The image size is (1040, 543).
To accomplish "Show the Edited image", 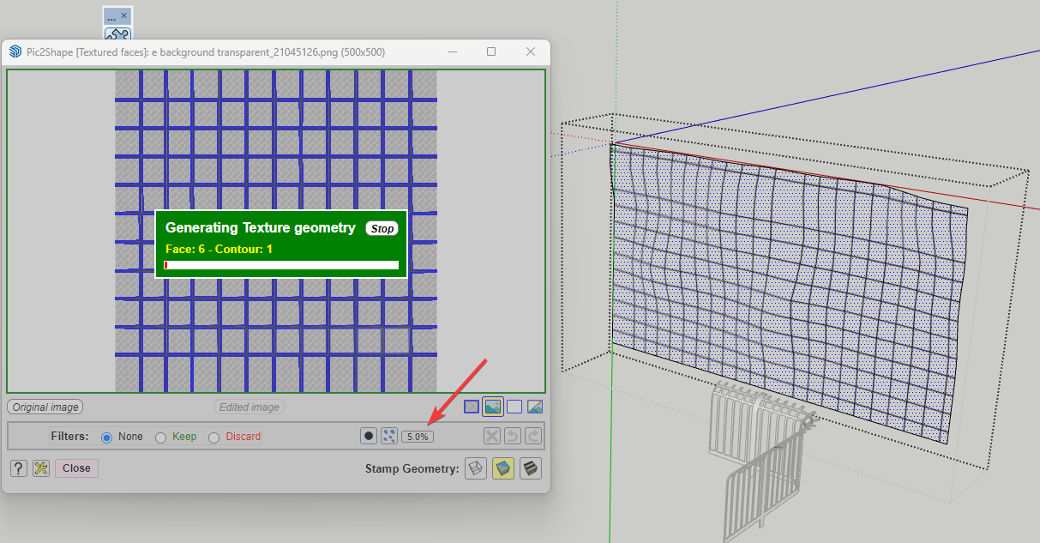I will click(x=249, y=407).
